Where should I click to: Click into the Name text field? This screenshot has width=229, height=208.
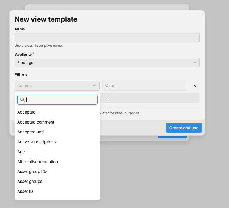click(x=107, y=37)
